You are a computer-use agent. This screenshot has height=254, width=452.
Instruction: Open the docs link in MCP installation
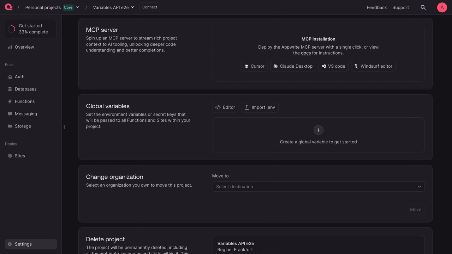click(x=306, y=53)
